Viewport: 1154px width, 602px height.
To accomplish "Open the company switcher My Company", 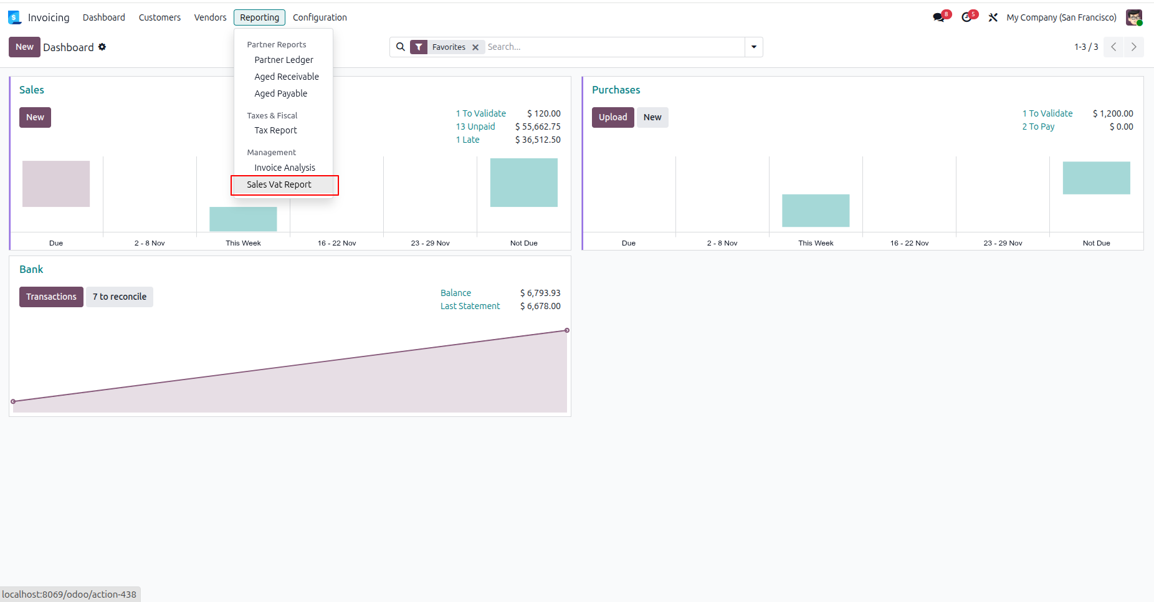I will click(x=1061, y=17).
